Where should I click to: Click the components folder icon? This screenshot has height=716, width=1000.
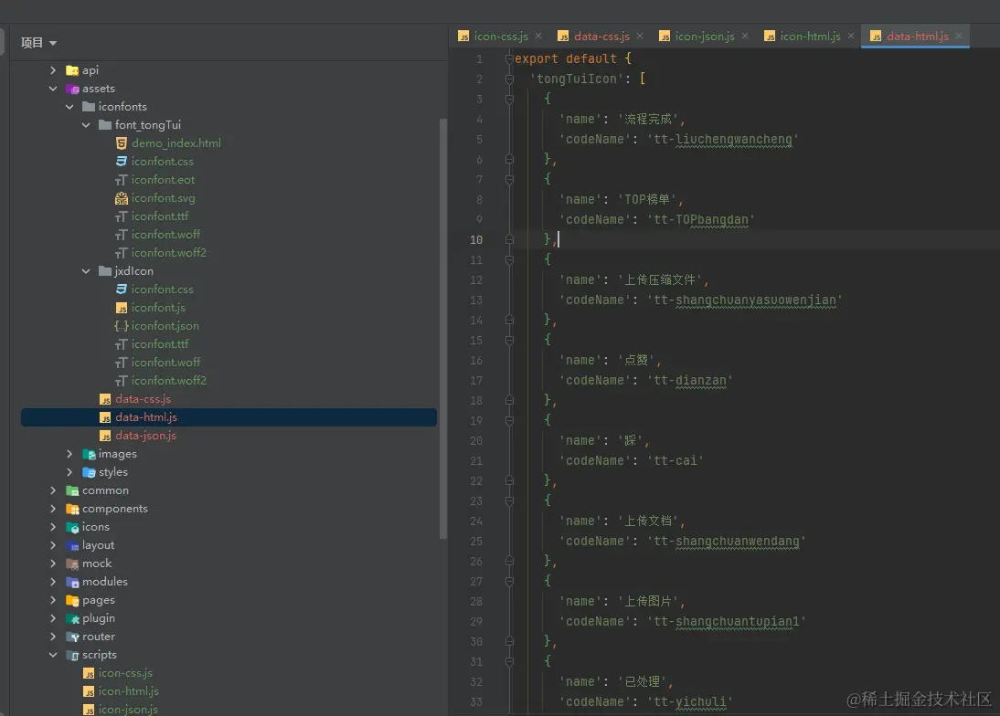(72, 509)
